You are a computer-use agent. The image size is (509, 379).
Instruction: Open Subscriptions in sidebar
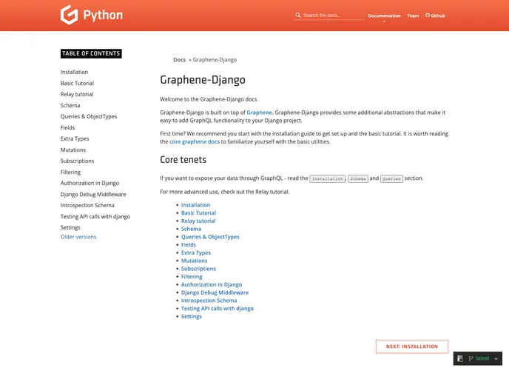point(77,161)
